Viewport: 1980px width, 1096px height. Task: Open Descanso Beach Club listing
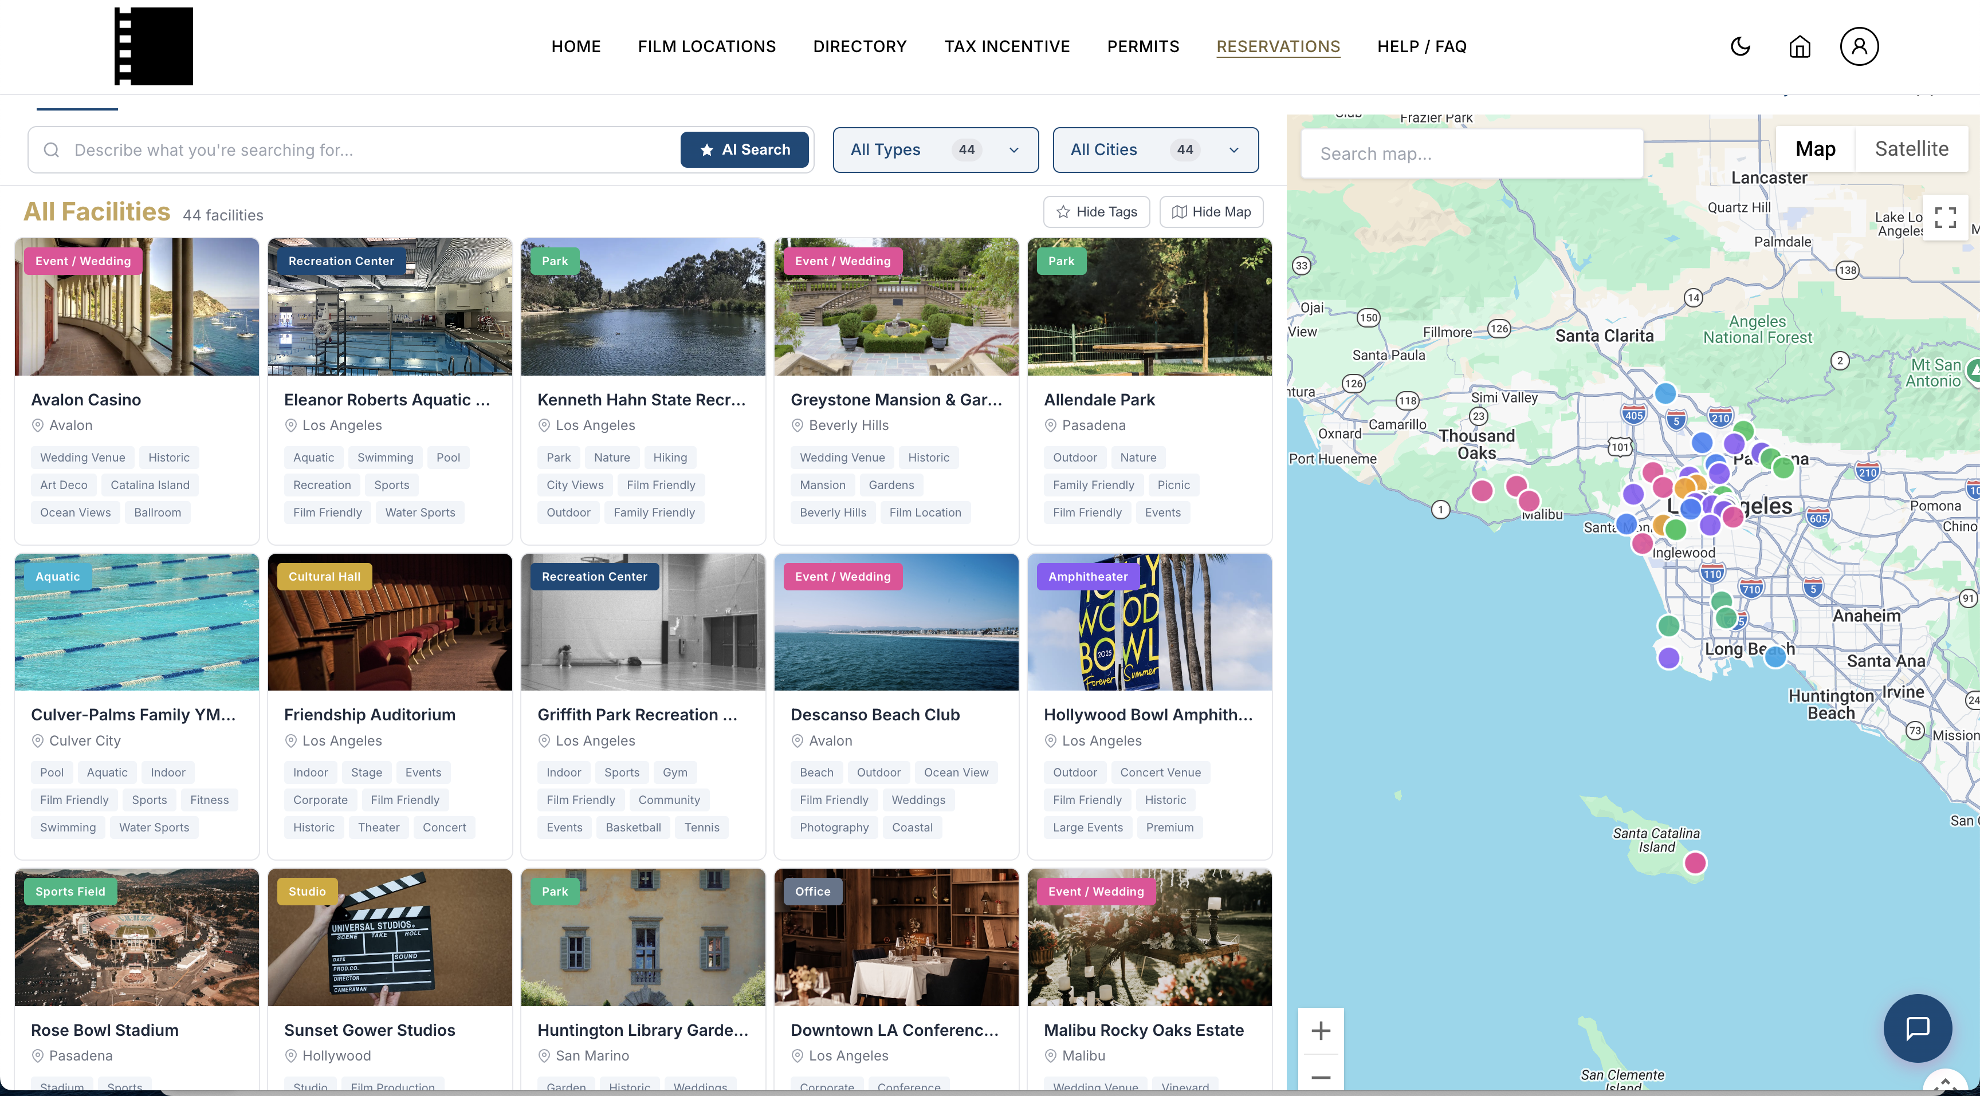point(875,714)
